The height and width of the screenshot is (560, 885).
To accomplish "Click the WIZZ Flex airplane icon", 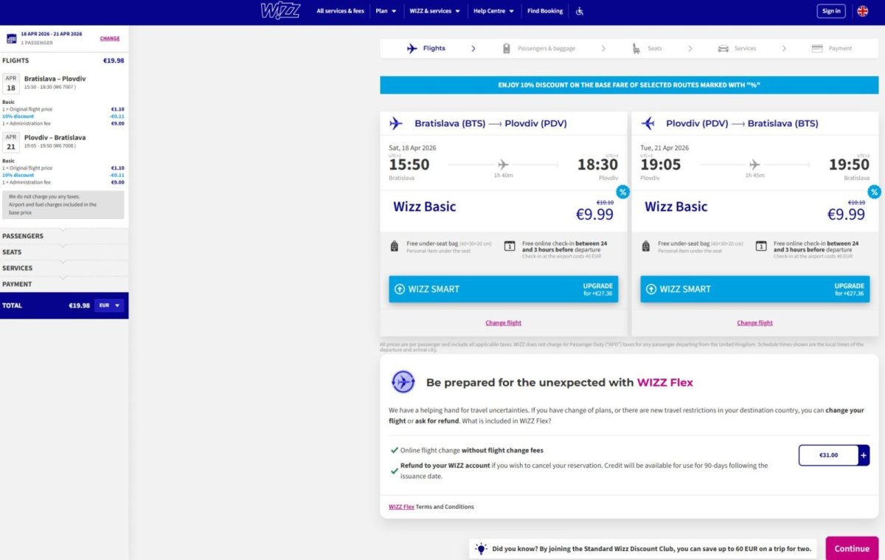I will (403, 382).
